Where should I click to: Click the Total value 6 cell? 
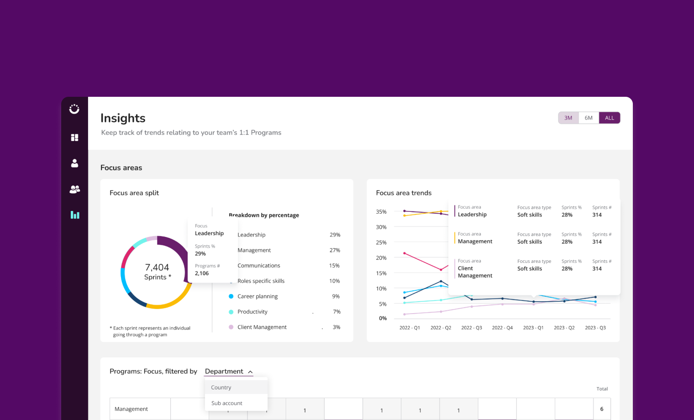click(x=602, y=409)
